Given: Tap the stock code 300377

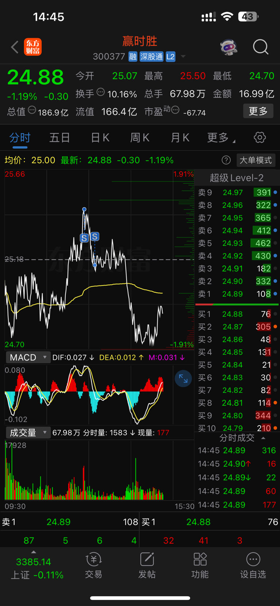Looking at the screenshot, I should 109,56.
